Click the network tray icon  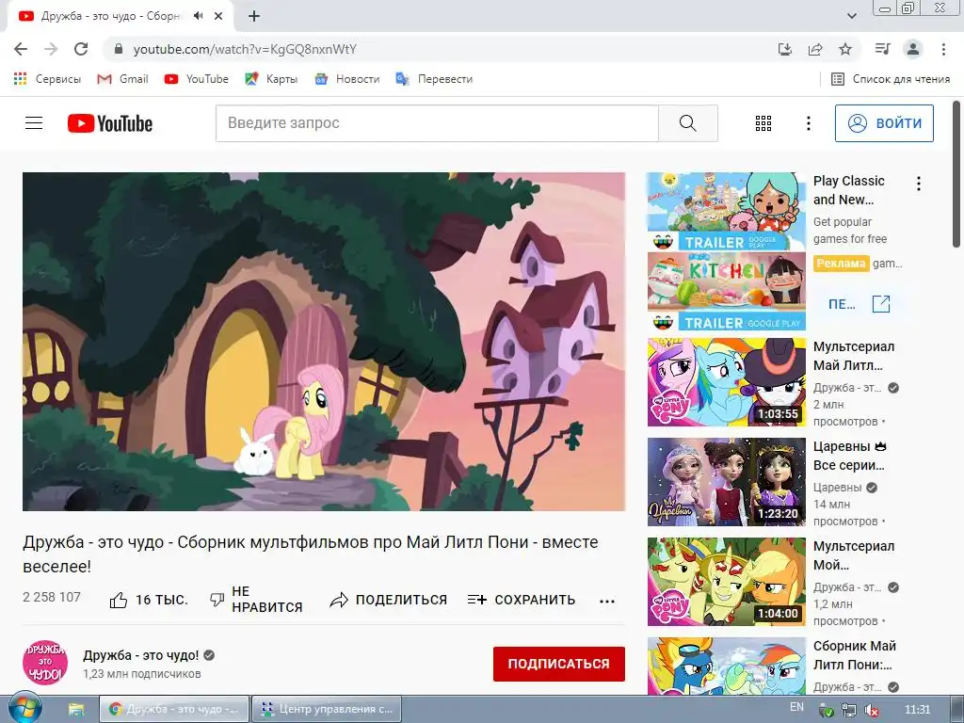pos(849,710)
